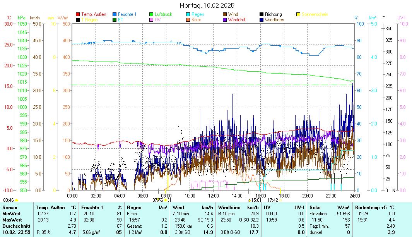The image size is (412, 237).
Task: Click the red Temp. Außen legend square
Action: pos(78,14)
